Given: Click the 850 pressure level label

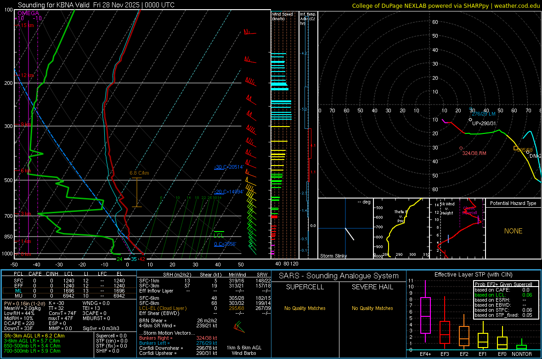Looking at the screenshot, I should (8, 237).
